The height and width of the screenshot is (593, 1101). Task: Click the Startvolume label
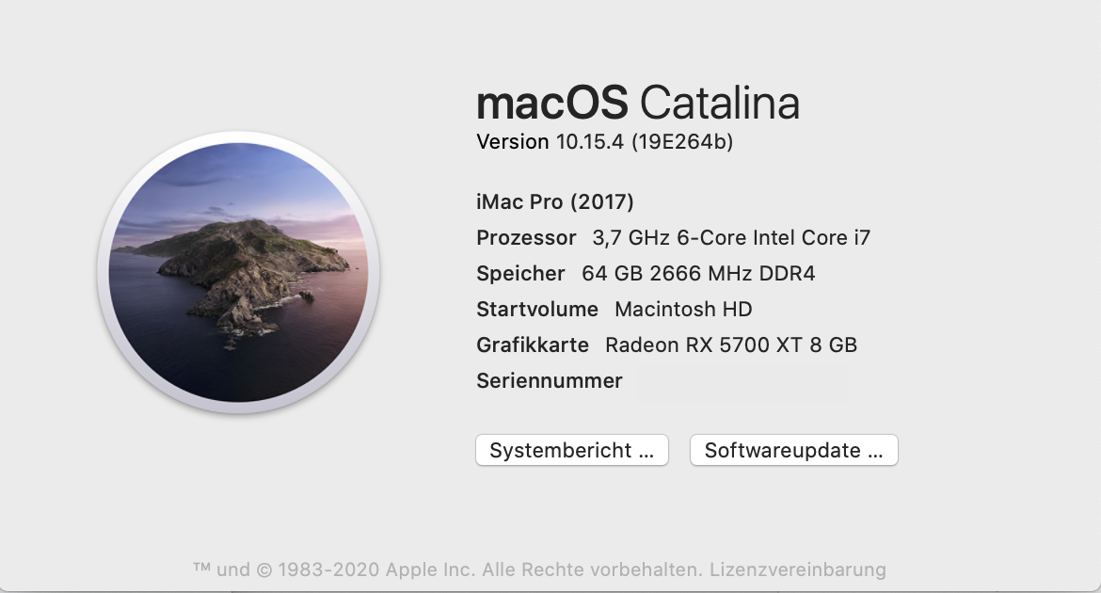pos(537,309)
